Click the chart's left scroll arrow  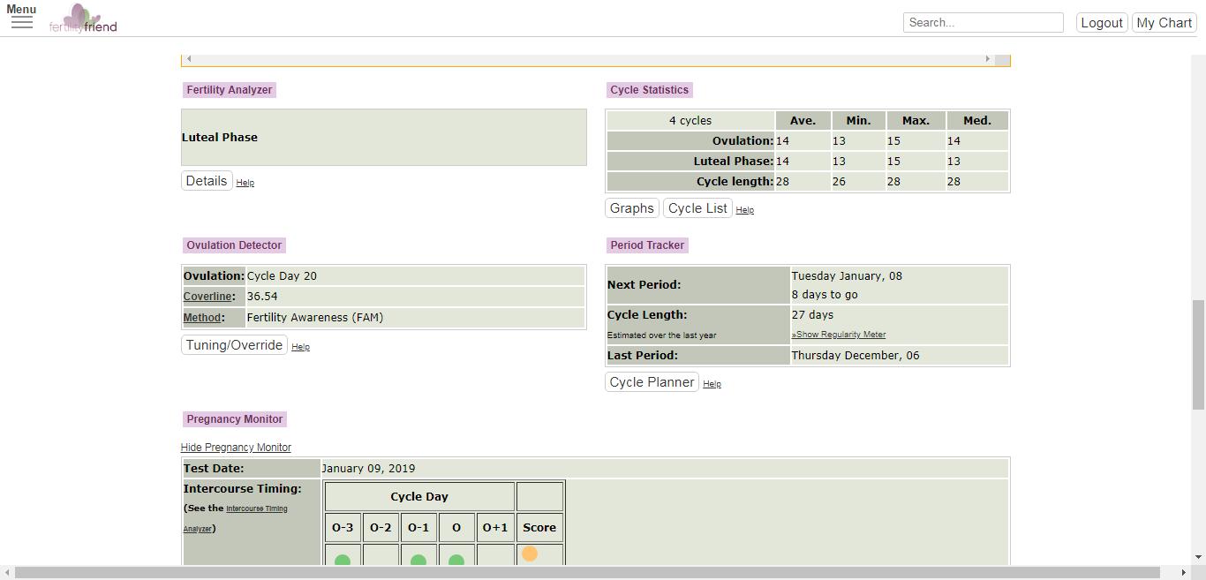coord(189,59)
